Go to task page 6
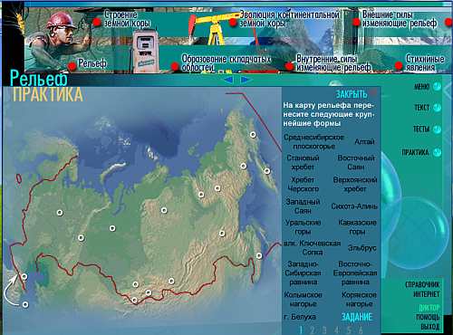Screen dimensions: 453x335 point(361,330)
